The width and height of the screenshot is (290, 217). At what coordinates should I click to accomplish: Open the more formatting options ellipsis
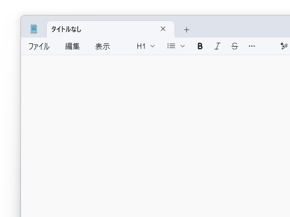[252, 46]
